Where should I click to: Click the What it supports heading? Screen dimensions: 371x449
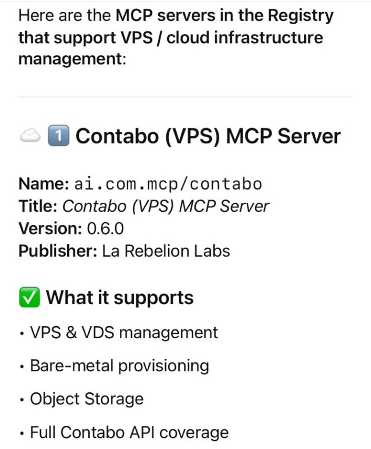pyautogui.click(x=120, y=298)
